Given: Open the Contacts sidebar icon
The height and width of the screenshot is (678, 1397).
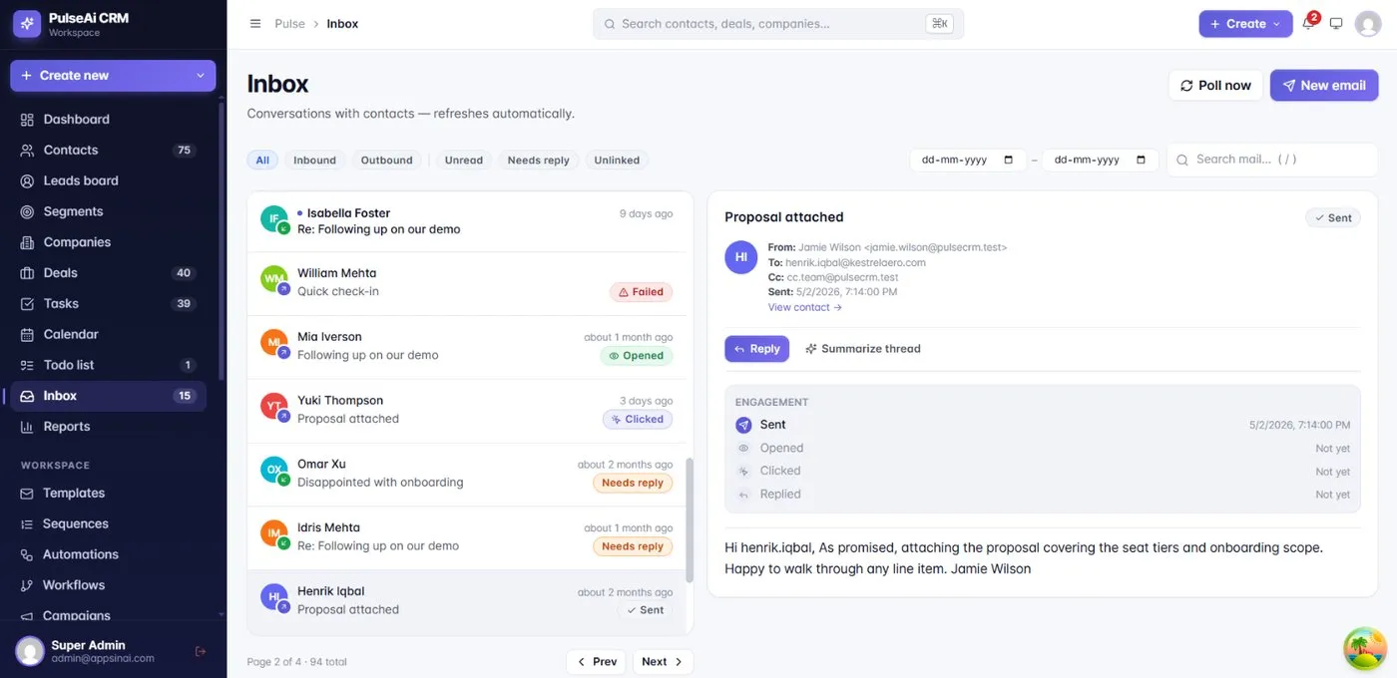Looking at the screenshot, I should coord(27,151).
